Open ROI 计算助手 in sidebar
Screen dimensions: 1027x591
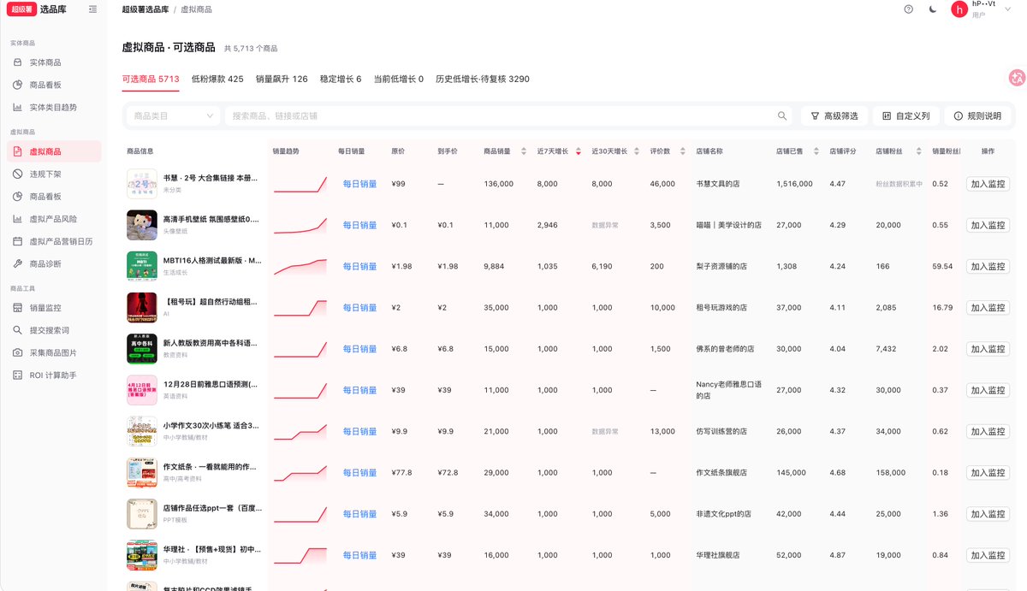(x=54, y=375)
